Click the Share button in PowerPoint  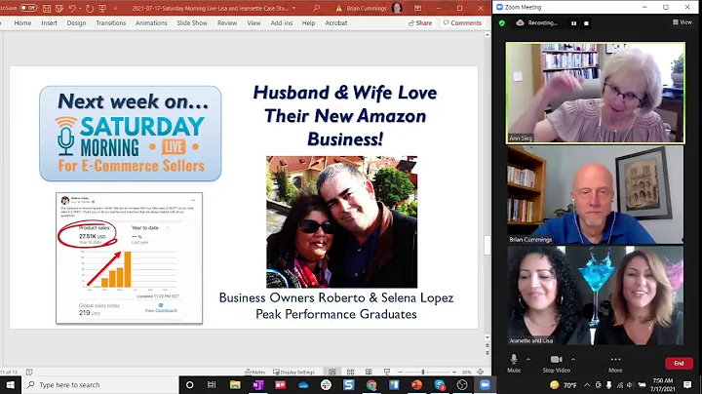tap(420, 22)
